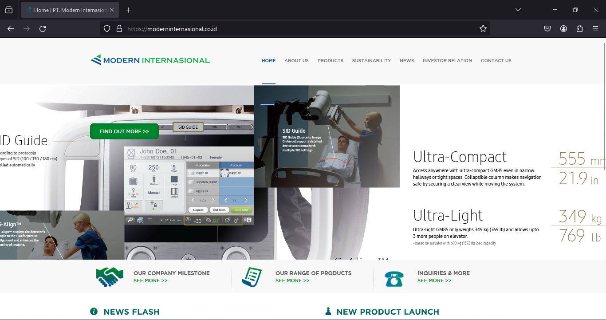Open Firefox account icon
The image size is (606, 320).
563,29
